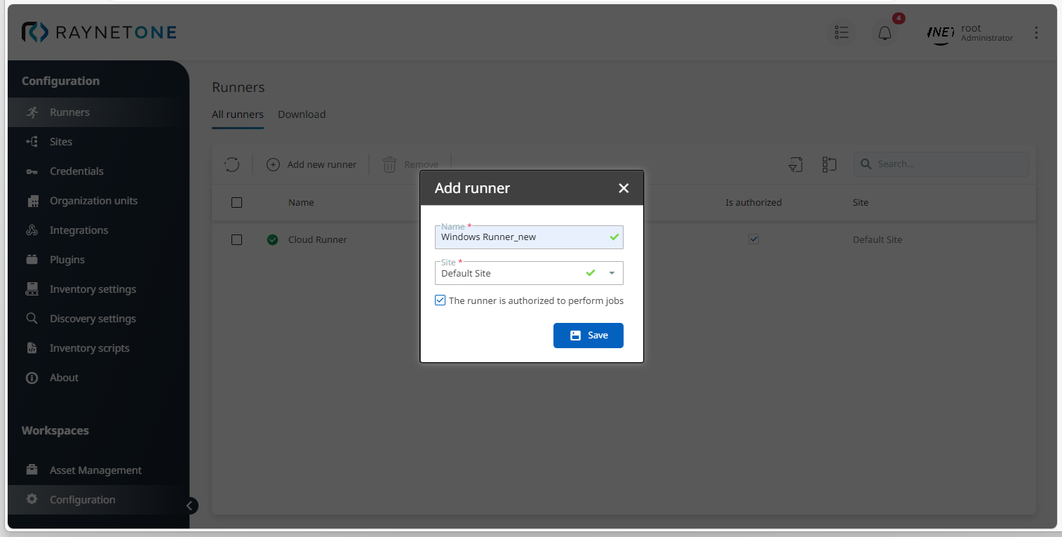
Task: Close the Add runner dialog
Action: pyautogui.click(x=624, y=188)
